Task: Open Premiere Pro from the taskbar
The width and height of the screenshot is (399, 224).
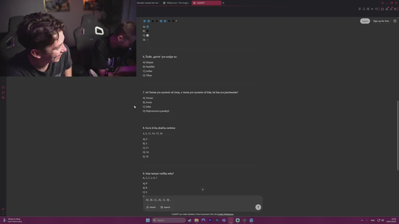Action: click(x=210, y=220)
